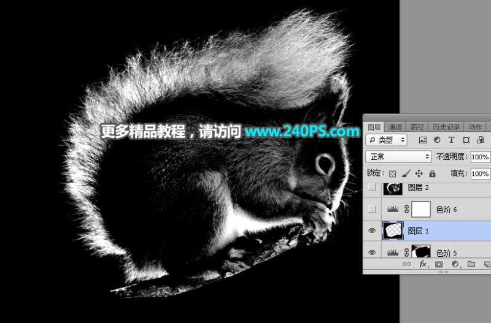The image size is (491, 323).
Task: Filter layers by shape type
Action: click(466, 140)
